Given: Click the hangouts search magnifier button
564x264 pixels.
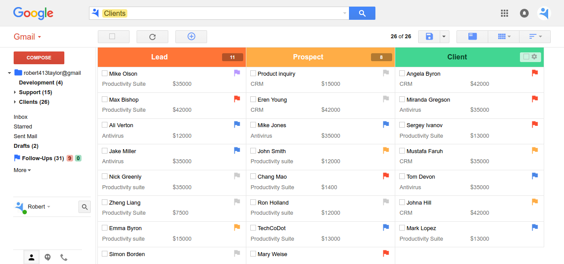Looking at the screenshot, I should point(85,207).
